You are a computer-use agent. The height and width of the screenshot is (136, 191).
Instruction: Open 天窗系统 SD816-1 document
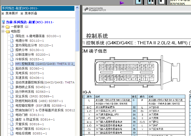tap(29, 124)
